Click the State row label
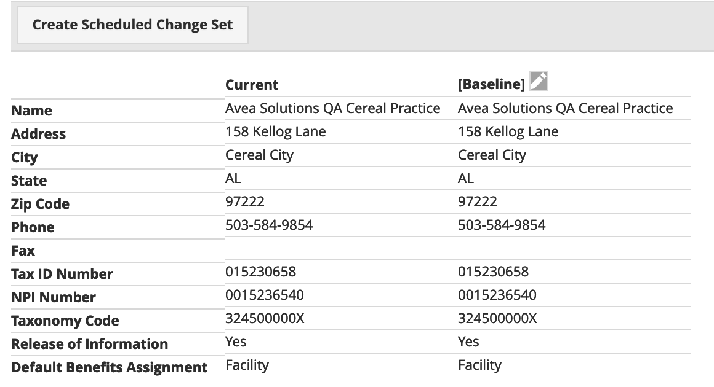This screenshot has width=714, height=387. point(28,181)
